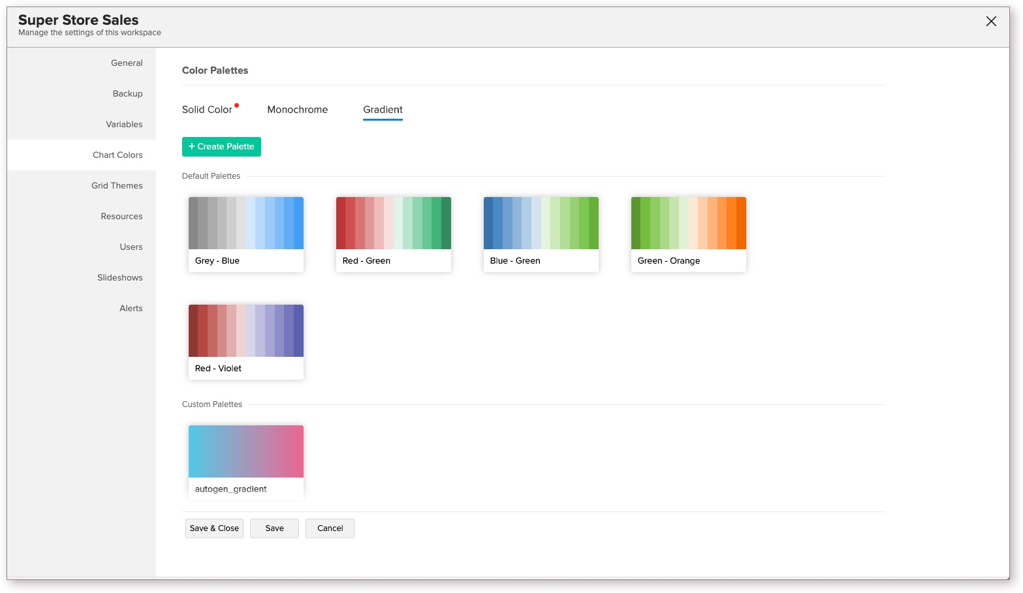1023x593 pixels.
Task: Navigate to Grid Themes settings
Action: pyautogui.click(x=117, y=186)
